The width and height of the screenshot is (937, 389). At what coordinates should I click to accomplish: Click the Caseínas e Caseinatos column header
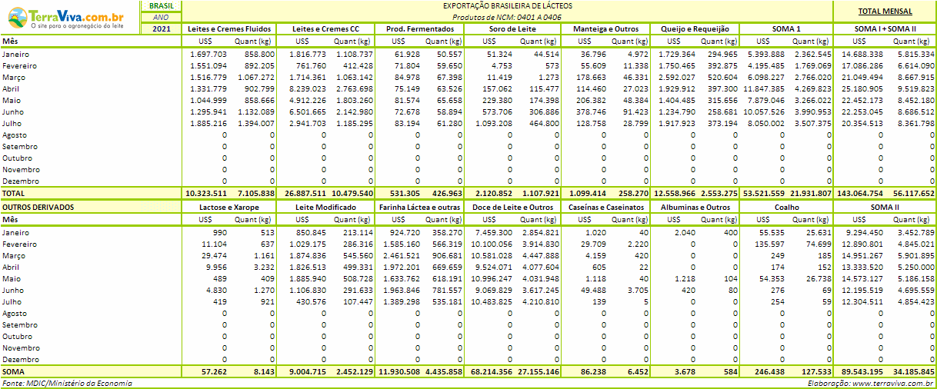point(606,208)
